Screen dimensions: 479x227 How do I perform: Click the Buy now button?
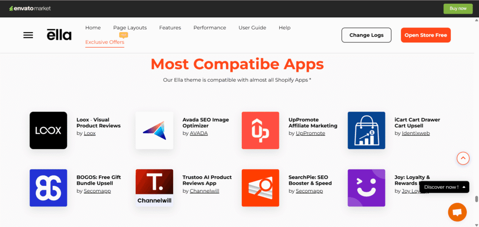pos(458,8)
